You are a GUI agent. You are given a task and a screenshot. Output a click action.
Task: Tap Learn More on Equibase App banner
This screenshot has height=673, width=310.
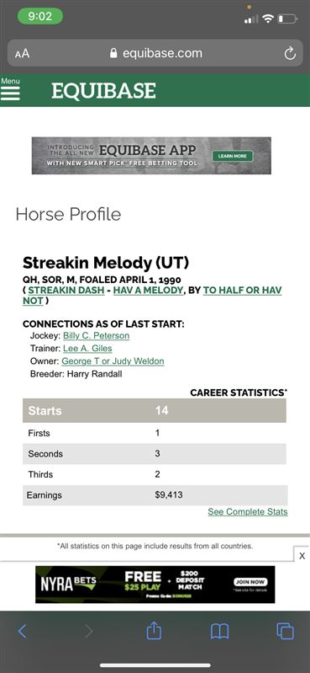point(233,156)
